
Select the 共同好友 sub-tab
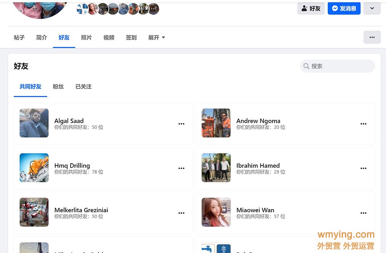30,87
